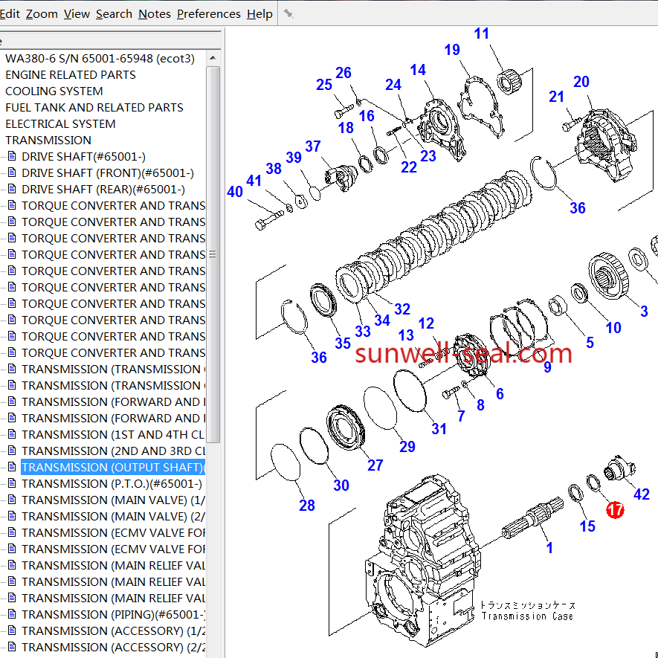Click the document icon beside TRANSMISSION (PIPING)
658x658 pixels.
(11, 615)
